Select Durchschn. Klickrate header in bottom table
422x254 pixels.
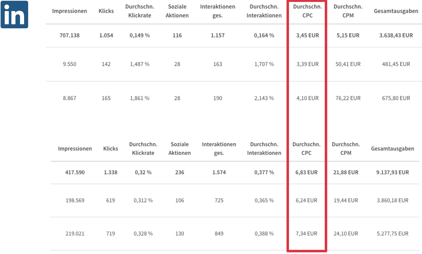pos(143,149)
